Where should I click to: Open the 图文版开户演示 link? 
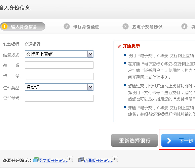coord(53,161)
